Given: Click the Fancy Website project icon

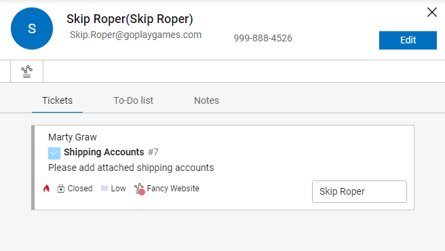Looking at the screenshot, I should click(x=139, y=189).
